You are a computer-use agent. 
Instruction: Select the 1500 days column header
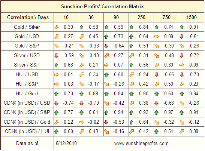click(x=192, y=17)
